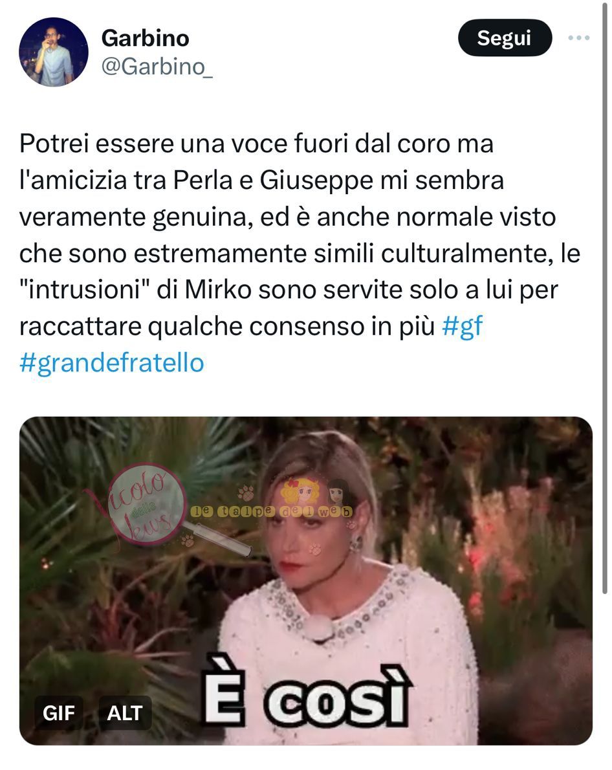The width and height of the screenshot is (612, 770).
Task: Open Garbino's profile avatar picture
Action: point(54,52)
